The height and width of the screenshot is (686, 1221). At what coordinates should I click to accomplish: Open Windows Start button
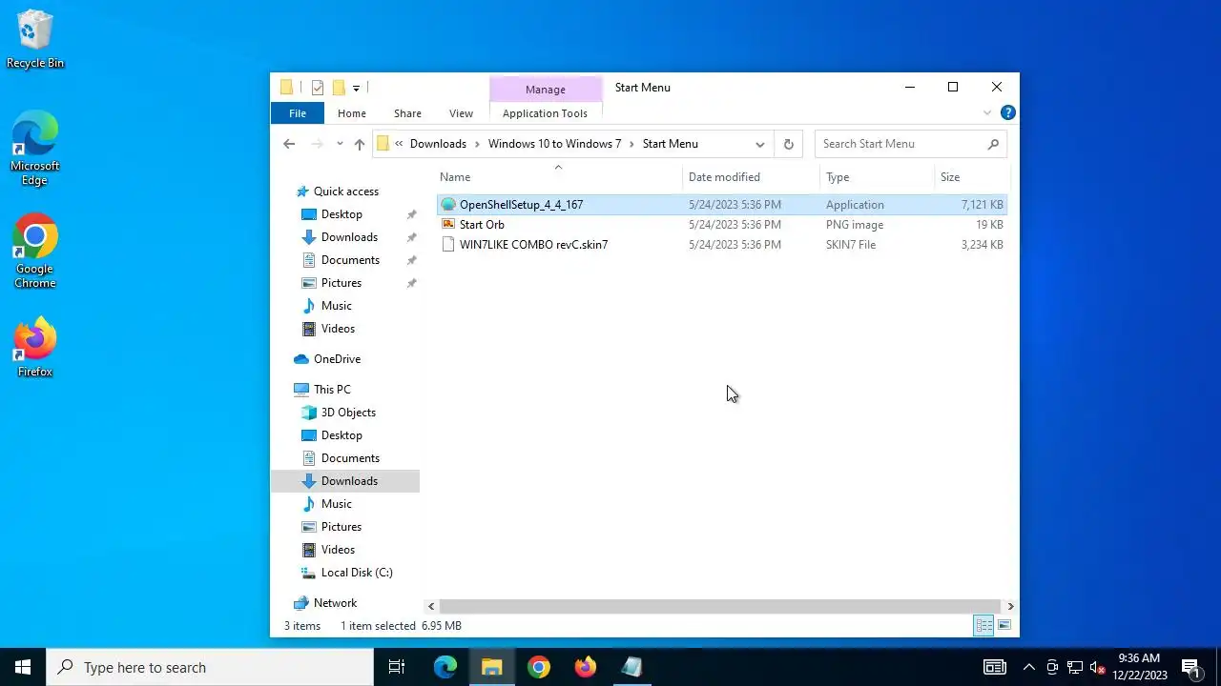point(23,667)
